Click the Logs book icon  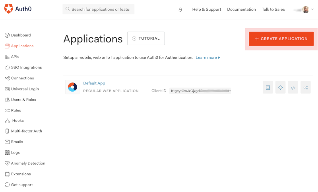pyautogui.click(x=7, y=153)
